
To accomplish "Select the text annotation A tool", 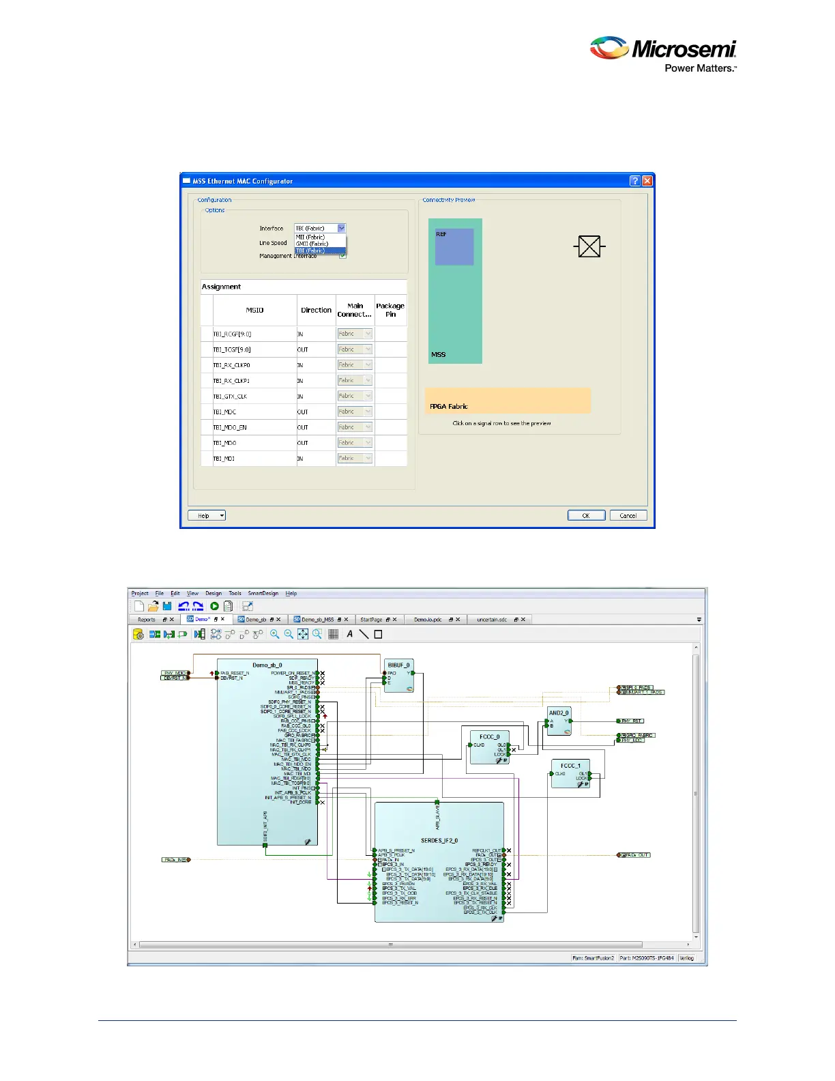I will [x=350, y=634].
